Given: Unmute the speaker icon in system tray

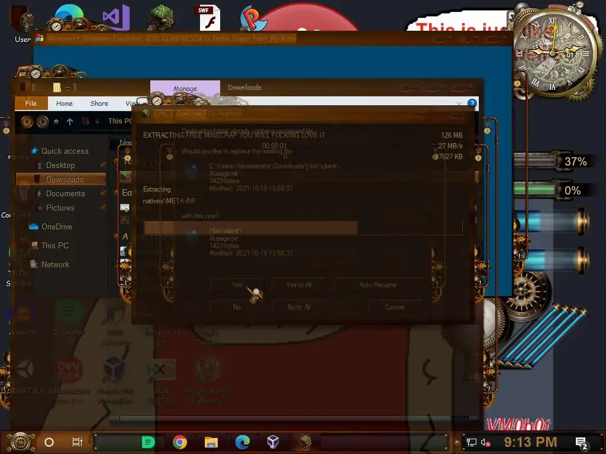Looking at the screenshot, I should (485, 442).
